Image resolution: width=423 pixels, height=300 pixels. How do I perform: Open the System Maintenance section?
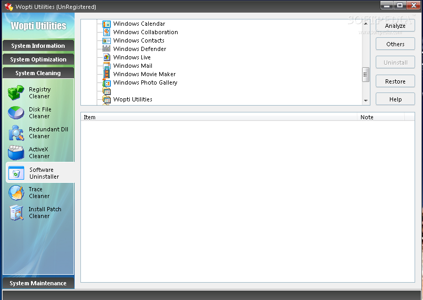pyautogui.click(x=38, y=283)
